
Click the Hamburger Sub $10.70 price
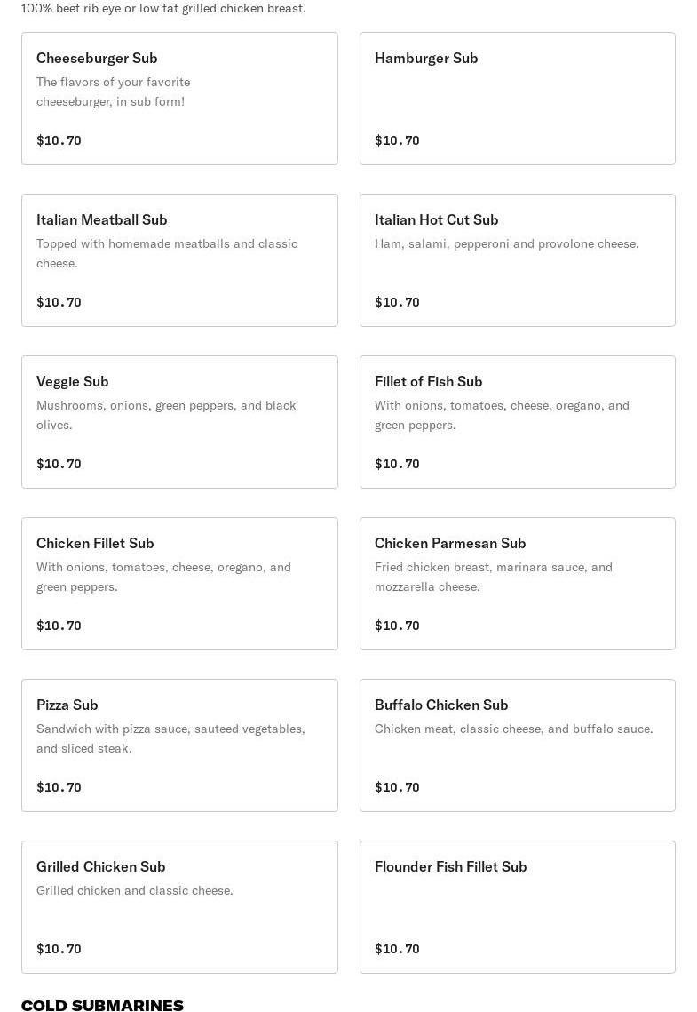pos(397,140)
